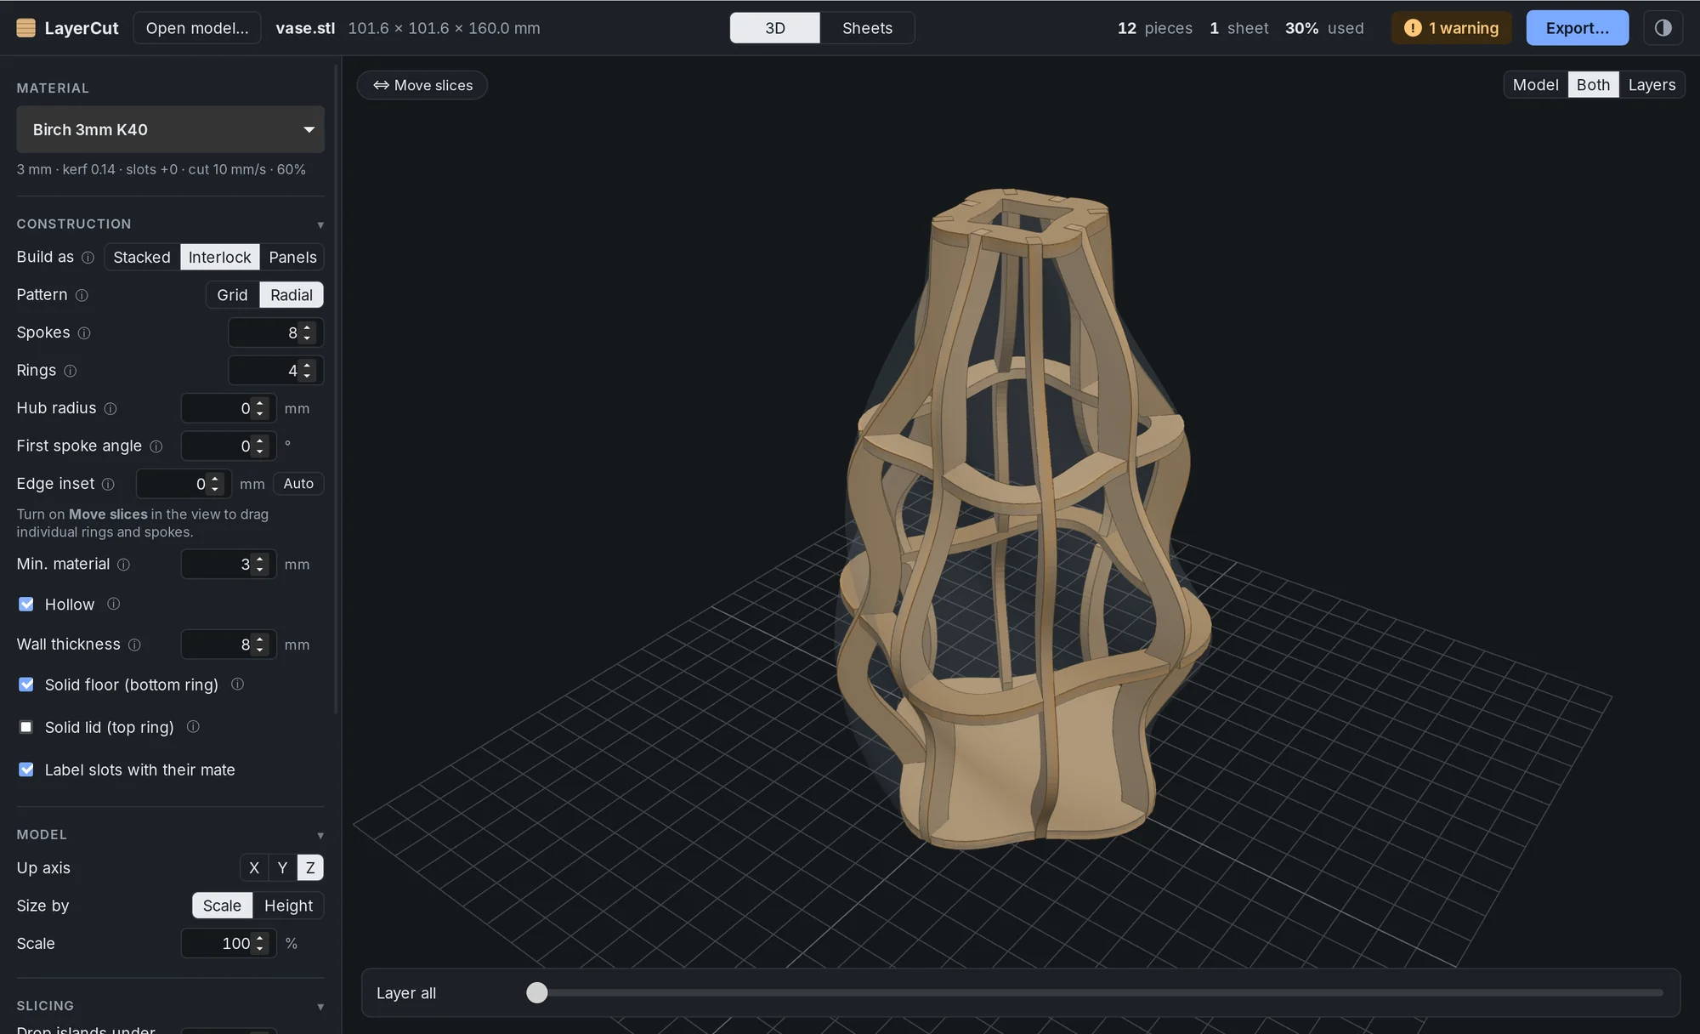
Task: Click the Open model... button
Action: [x=197, y=28]
